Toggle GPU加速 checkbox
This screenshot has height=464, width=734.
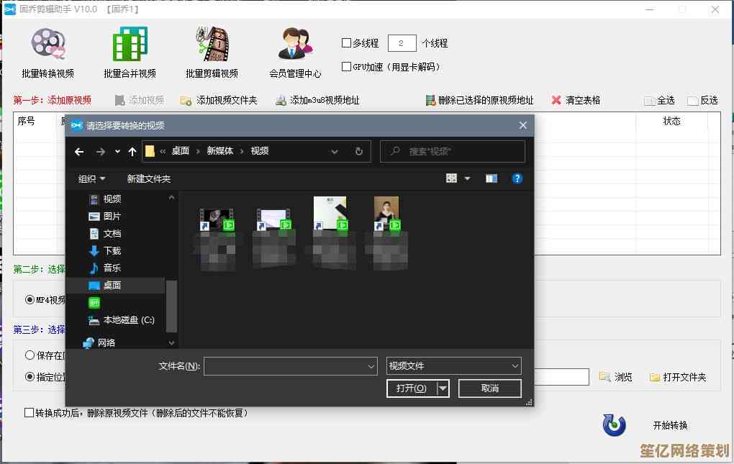coord(346,66)
